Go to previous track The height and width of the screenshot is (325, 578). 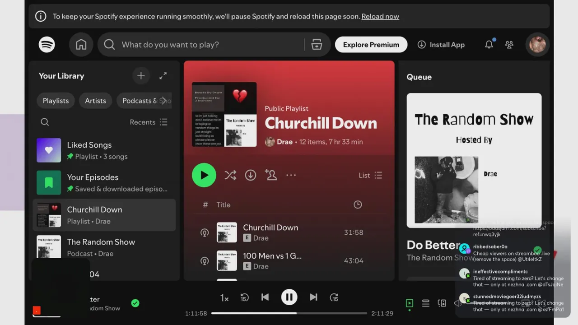(265, 297)
